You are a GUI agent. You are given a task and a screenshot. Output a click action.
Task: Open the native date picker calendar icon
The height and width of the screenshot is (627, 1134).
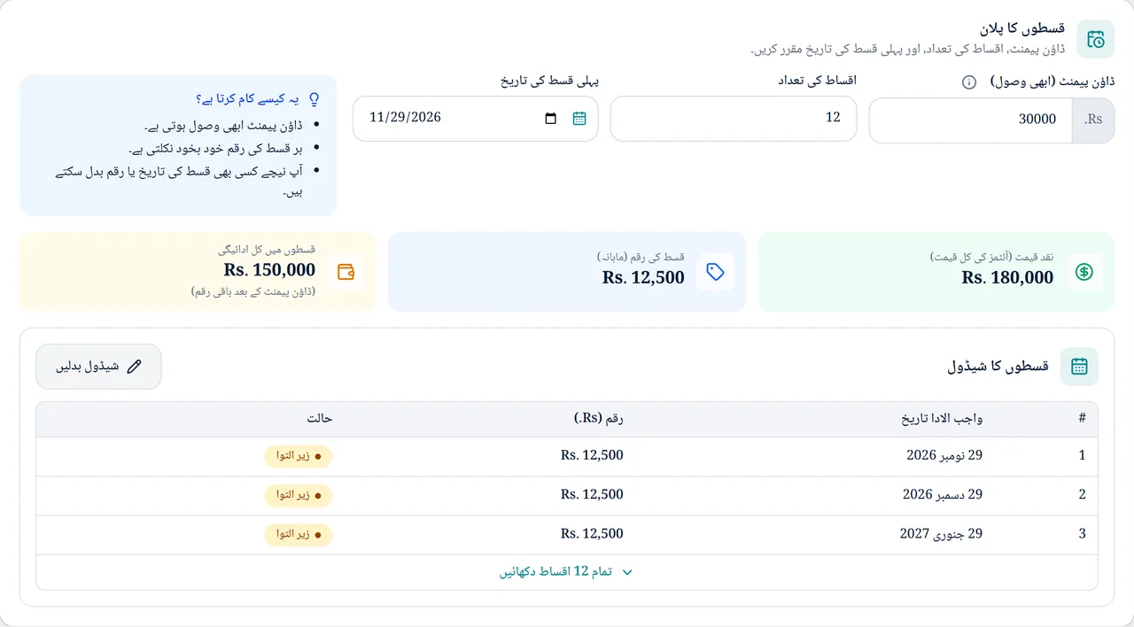click(x=551, y=118)
